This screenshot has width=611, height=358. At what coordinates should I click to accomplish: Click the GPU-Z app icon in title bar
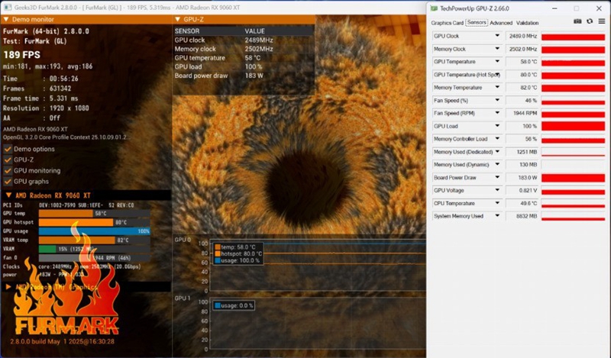pos(434,8)
